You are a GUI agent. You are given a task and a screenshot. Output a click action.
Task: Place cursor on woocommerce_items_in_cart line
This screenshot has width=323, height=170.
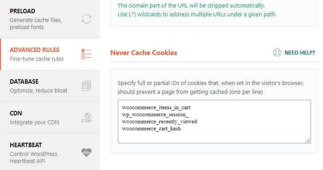(156, 107)
